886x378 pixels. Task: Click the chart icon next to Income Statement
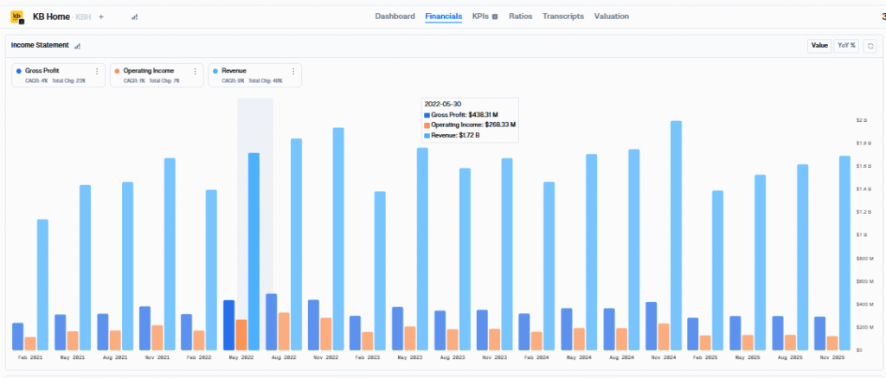77,46
